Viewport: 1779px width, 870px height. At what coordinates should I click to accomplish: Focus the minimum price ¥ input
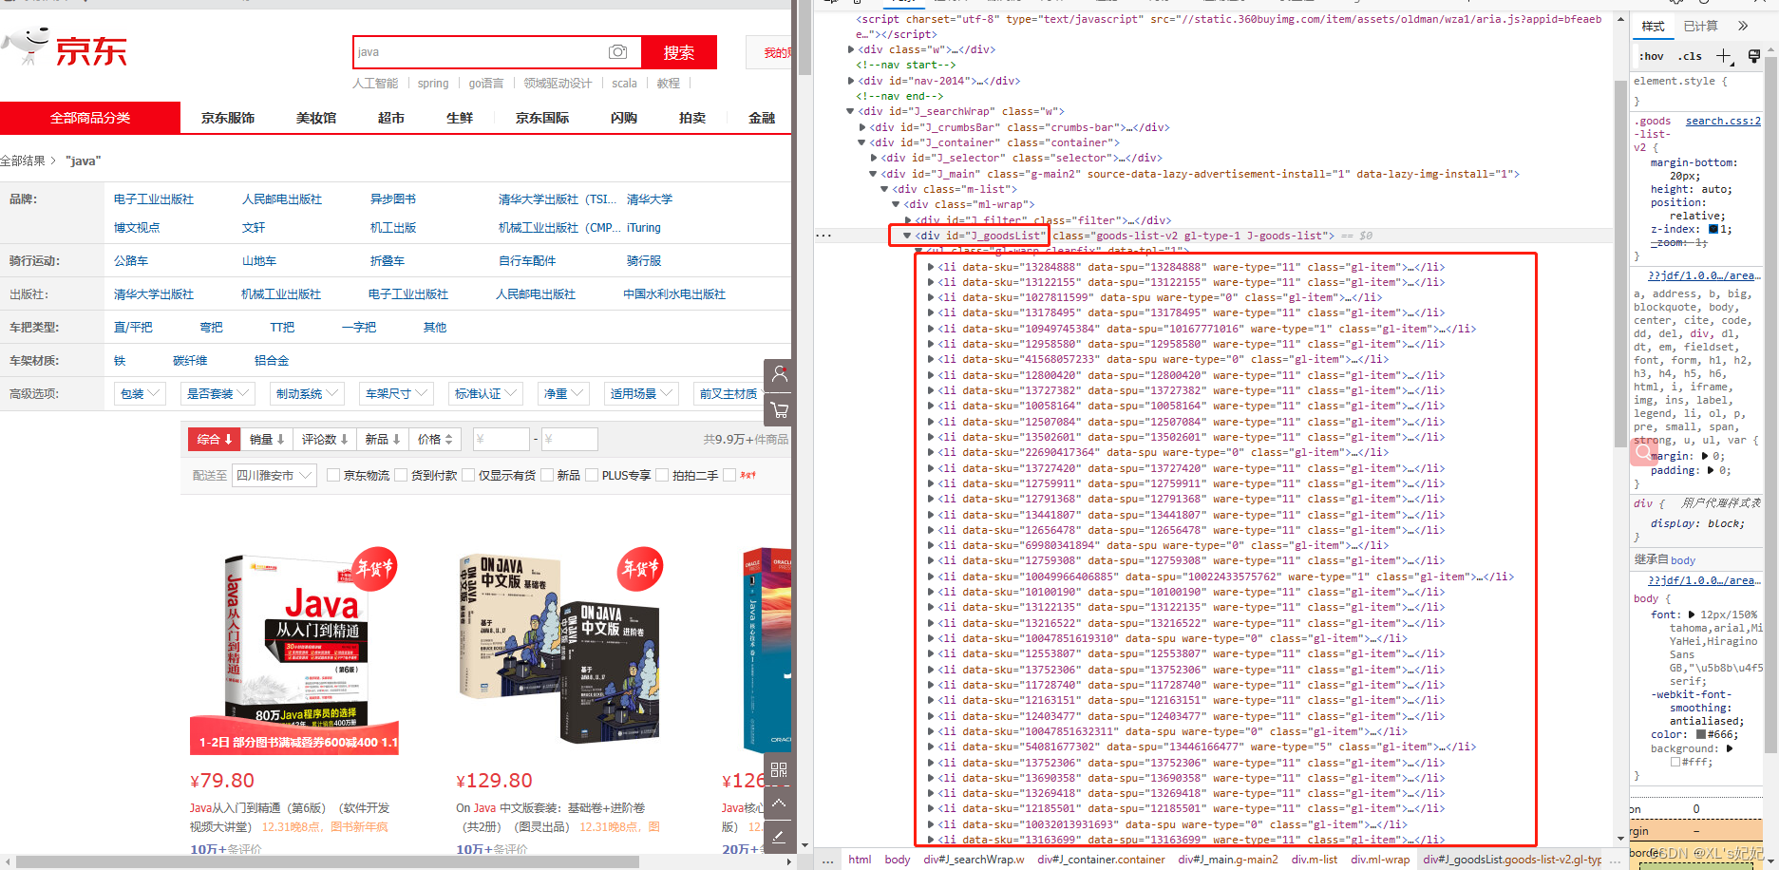501,439
